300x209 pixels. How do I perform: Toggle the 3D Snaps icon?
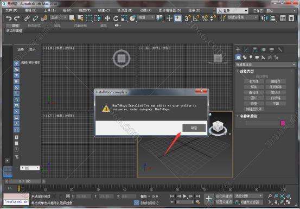tap(188, 18)
